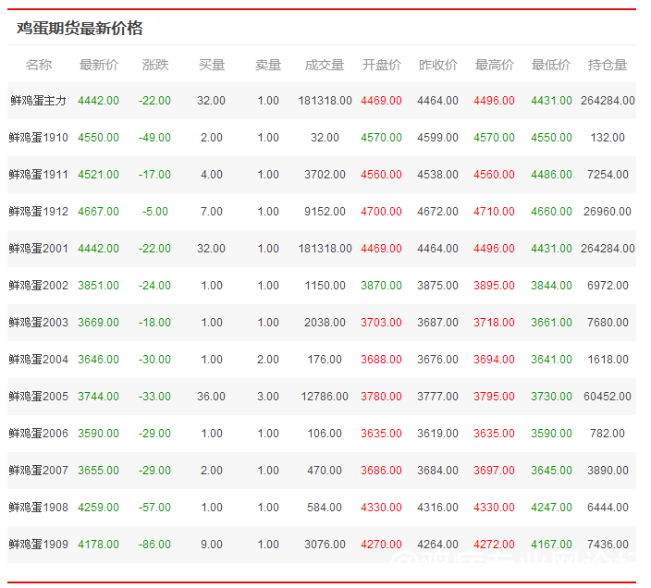The height and width of the screenshot is (588, 651).
Task: Select the 鲜鸡蛋1908 row name
Action: click(38, 507)
